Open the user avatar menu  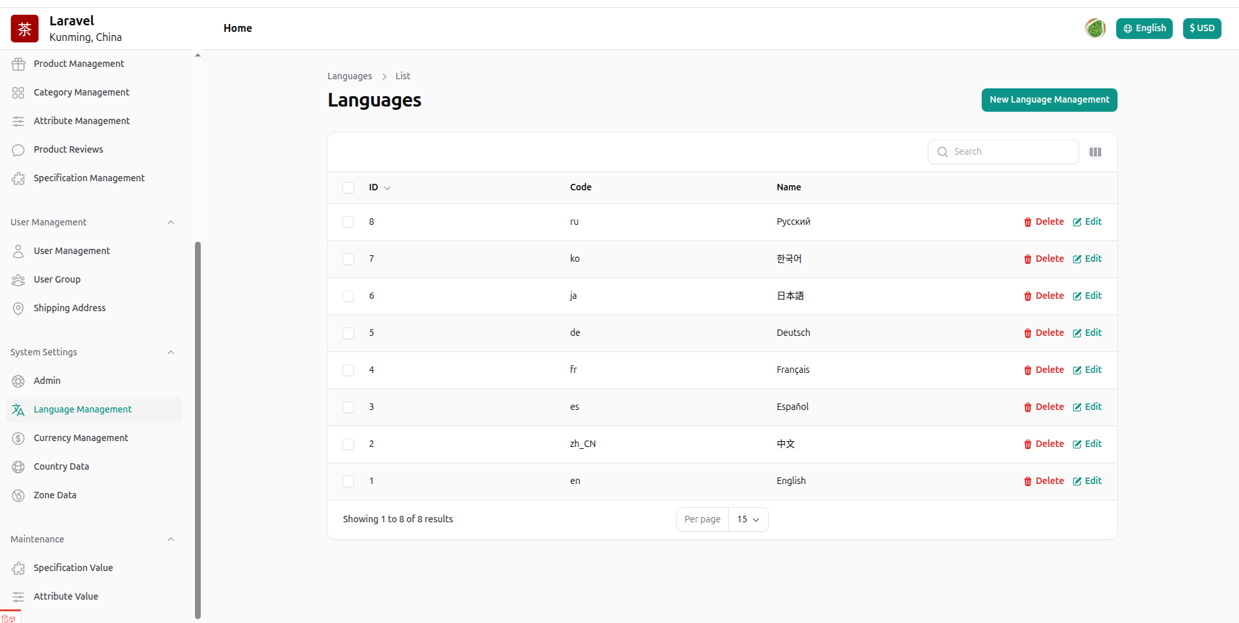pyautogui.click(x=1095, y=29)
